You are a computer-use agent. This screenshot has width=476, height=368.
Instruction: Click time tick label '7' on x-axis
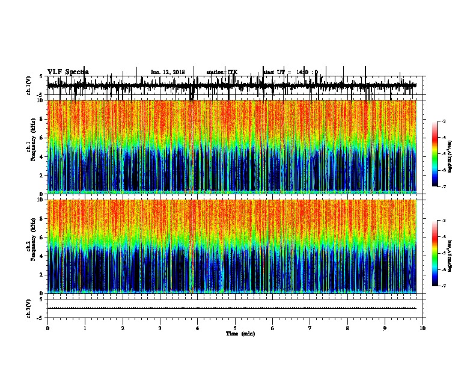[310, 328]
